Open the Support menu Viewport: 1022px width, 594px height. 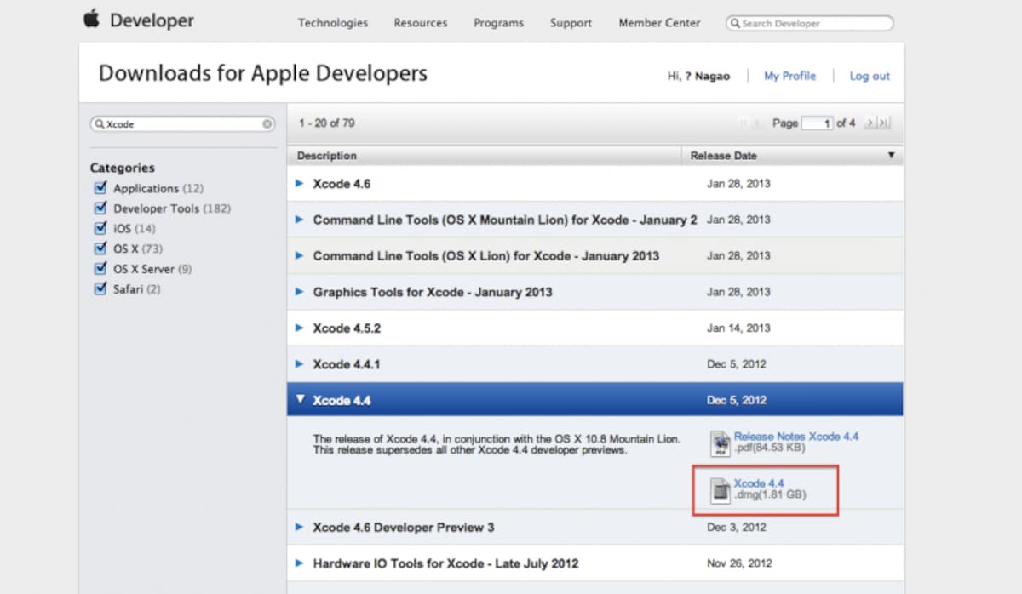[571, 23]
